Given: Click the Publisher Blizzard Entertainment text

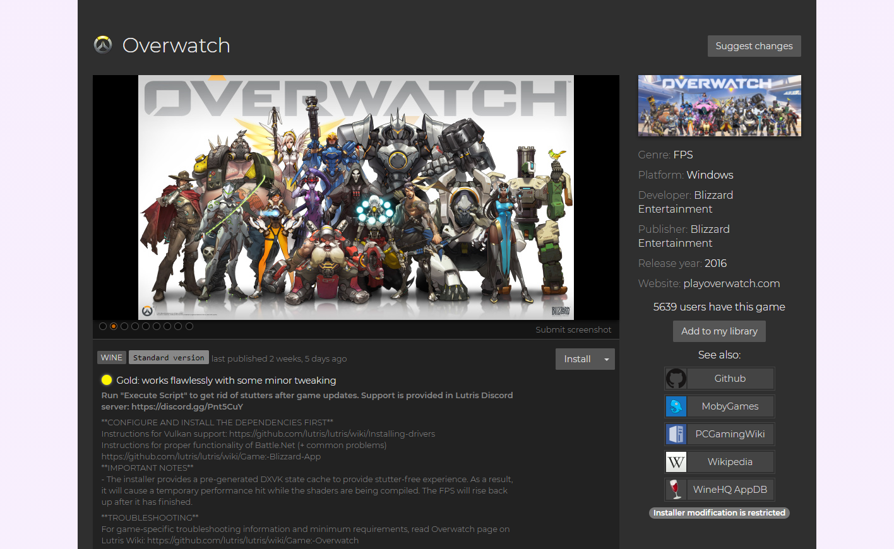Looking at the screenshot, I should coord(684,236).
